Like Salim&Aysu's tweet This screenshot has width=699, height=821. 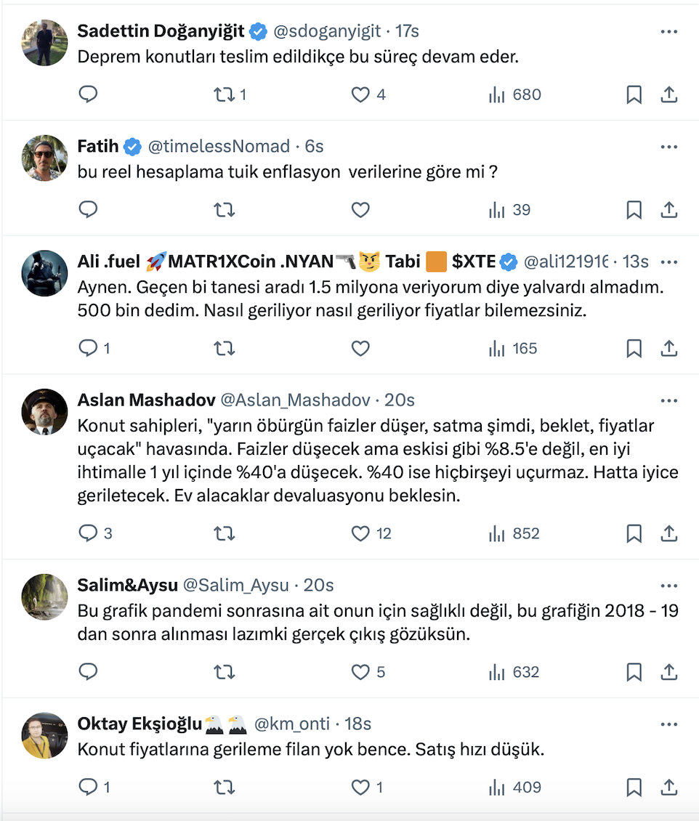(x=361, y=672)
